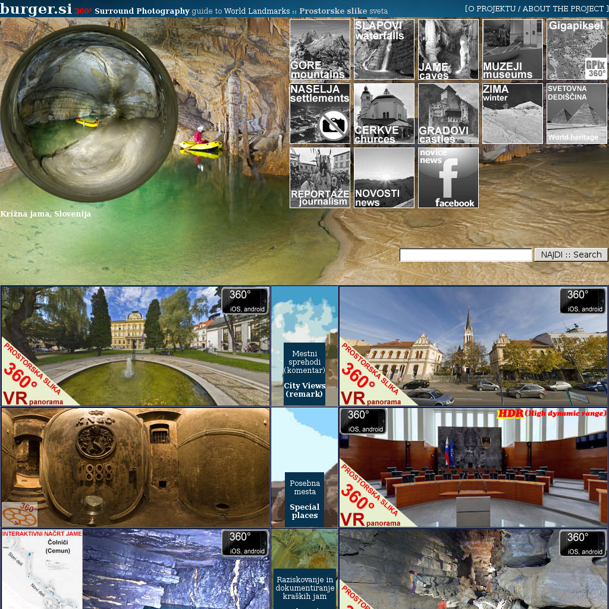Select the NASELJA settlements tile

click(320, 114)
